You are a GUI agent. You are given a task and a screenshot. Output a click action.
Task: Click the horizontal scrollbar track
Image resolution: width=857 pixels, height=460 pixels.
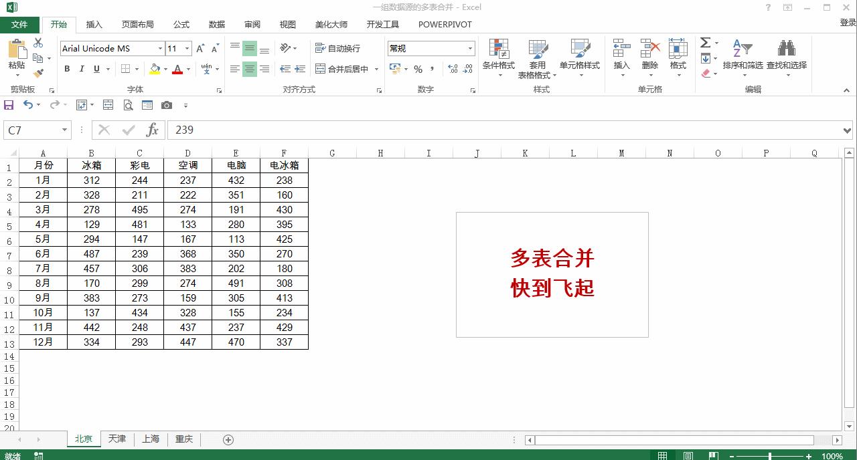(x=683, y=440)
